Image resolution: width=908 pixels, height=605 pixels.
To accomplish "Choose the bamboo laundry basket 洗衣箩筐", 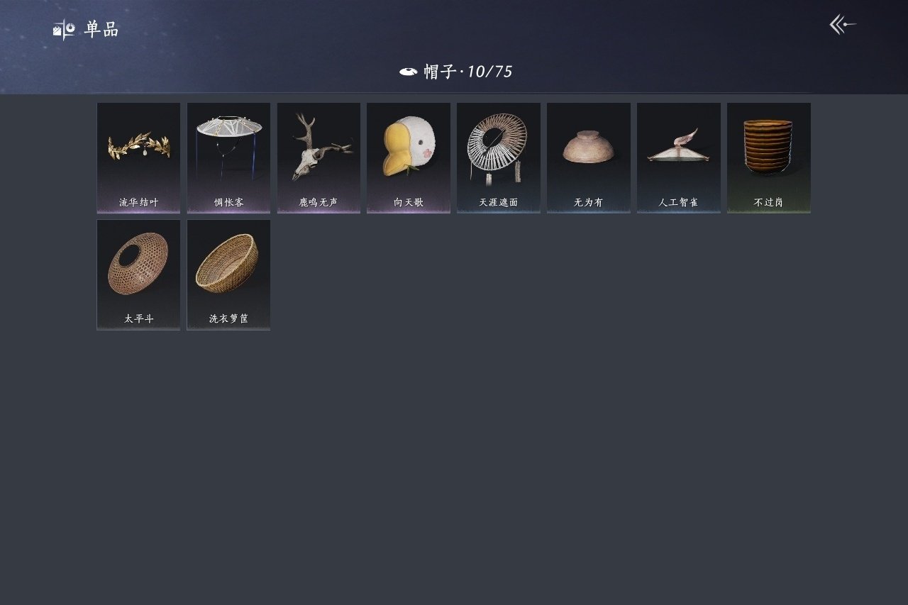I will click(228, 275).
